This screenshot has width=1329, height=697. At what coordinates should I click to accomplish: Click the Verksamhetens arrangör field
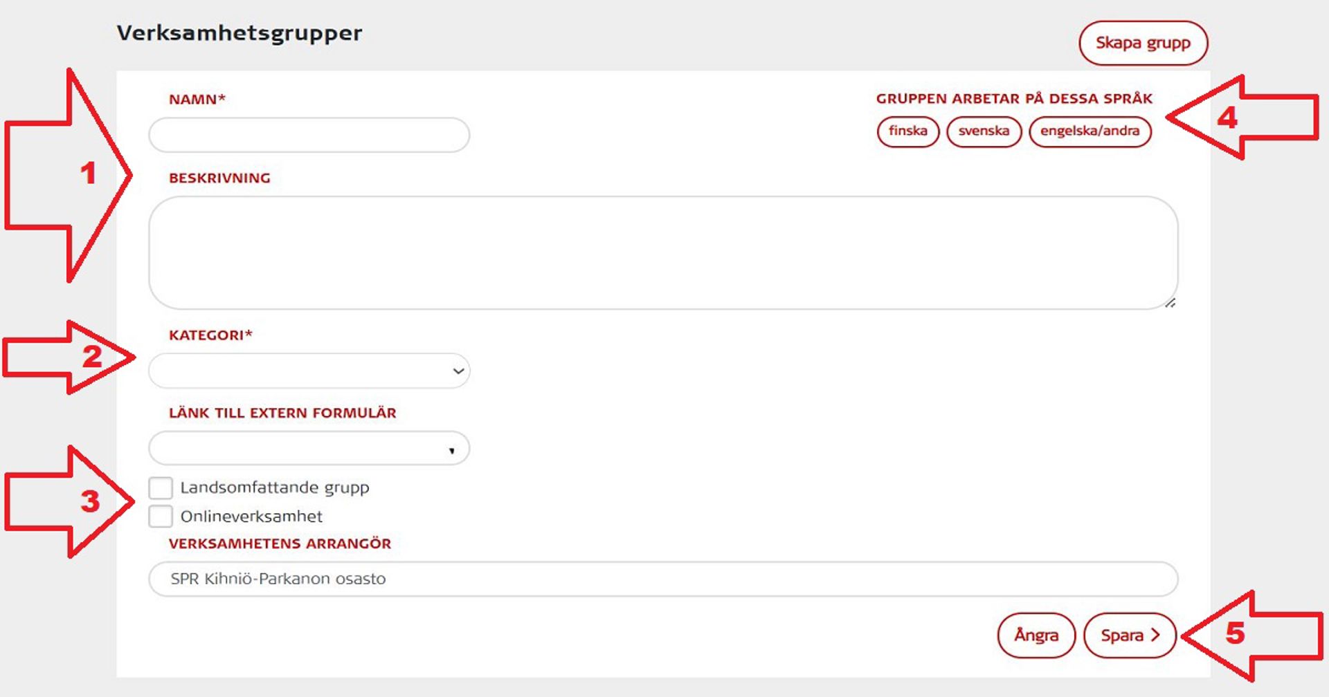(x=662, y=579)
